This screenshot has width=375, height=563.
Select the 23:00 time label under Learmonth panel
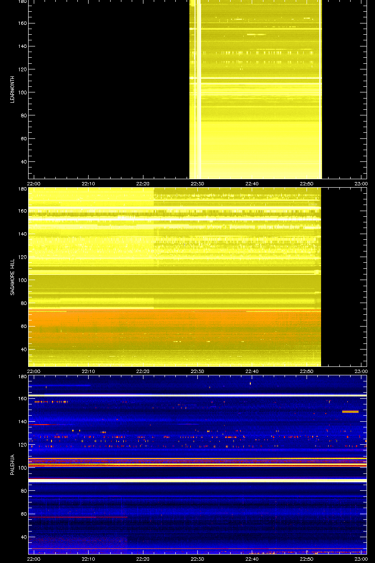(x=361, y=184)
